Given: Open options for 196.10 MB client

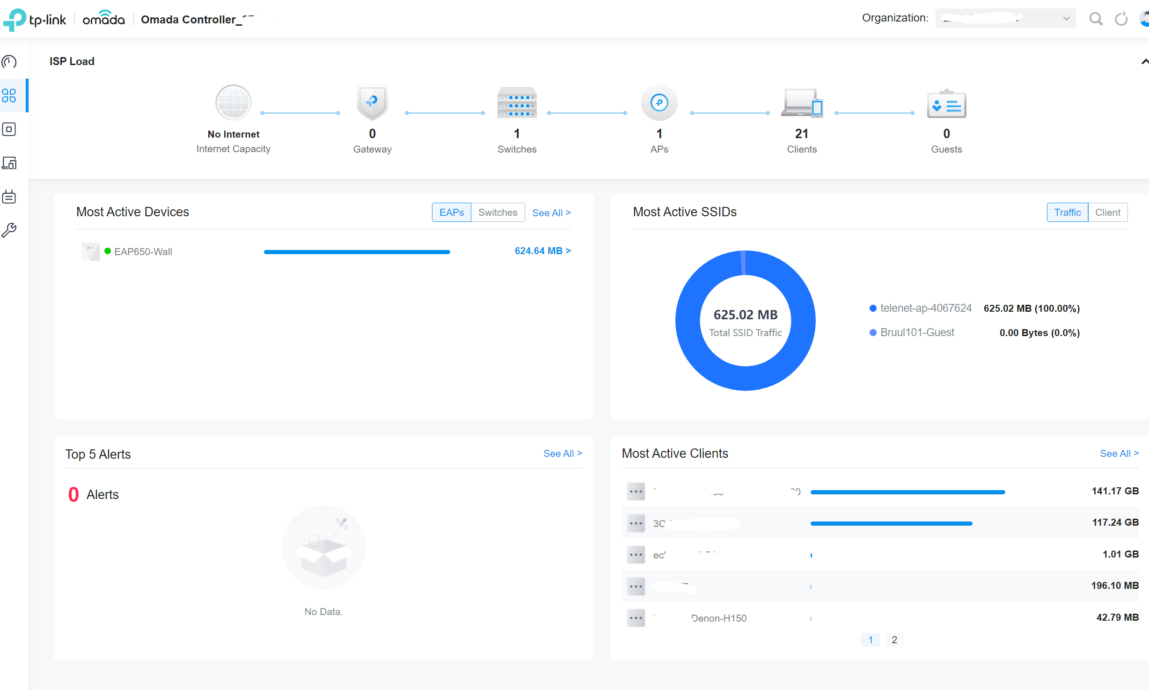Looking at the screenshot, I should coord(636,587).
